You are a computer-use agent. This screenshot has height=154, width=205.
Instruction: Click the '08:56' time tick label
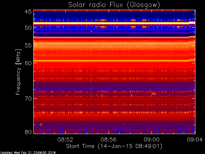[108, 140]
